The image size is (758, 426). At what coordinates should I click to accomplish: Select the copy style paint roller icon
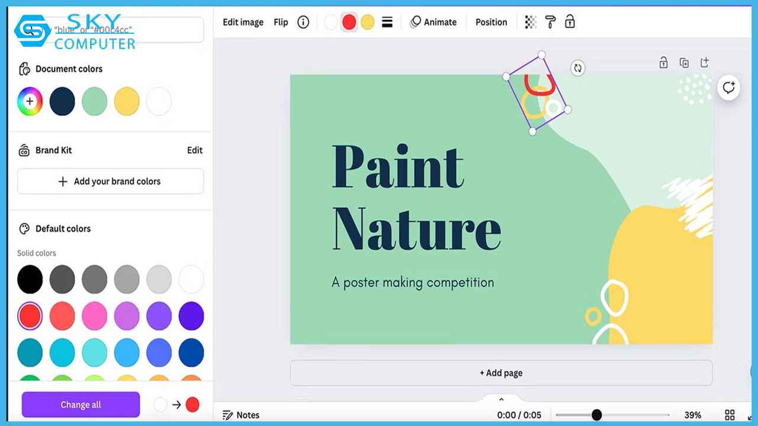(550, 22)
